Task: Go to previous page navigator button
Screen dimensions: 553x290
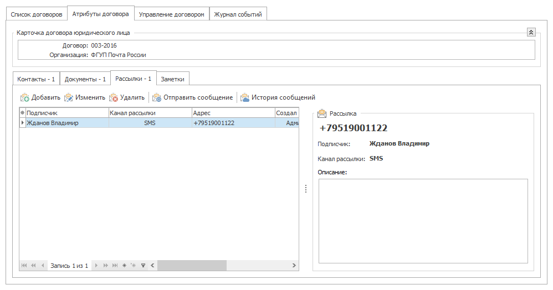Action: [x=33, y=265]
